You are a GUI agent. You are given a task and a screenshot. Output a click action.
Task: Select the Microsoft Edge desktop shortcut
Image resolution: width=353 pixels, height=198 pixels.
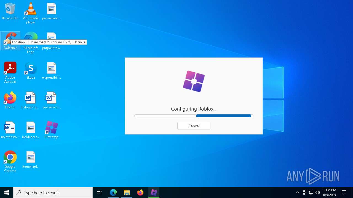click(x=31, y=43)
